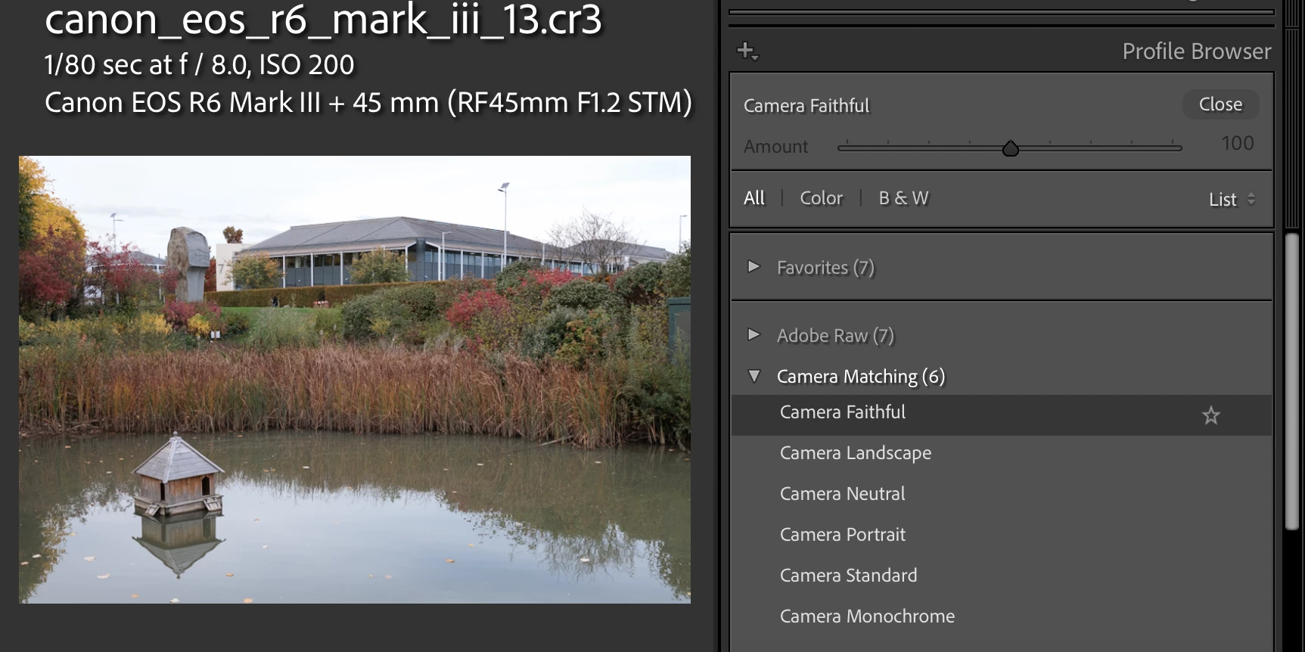Close the Profile Browser
The image size is (1305, 652).
point(1220,104)
